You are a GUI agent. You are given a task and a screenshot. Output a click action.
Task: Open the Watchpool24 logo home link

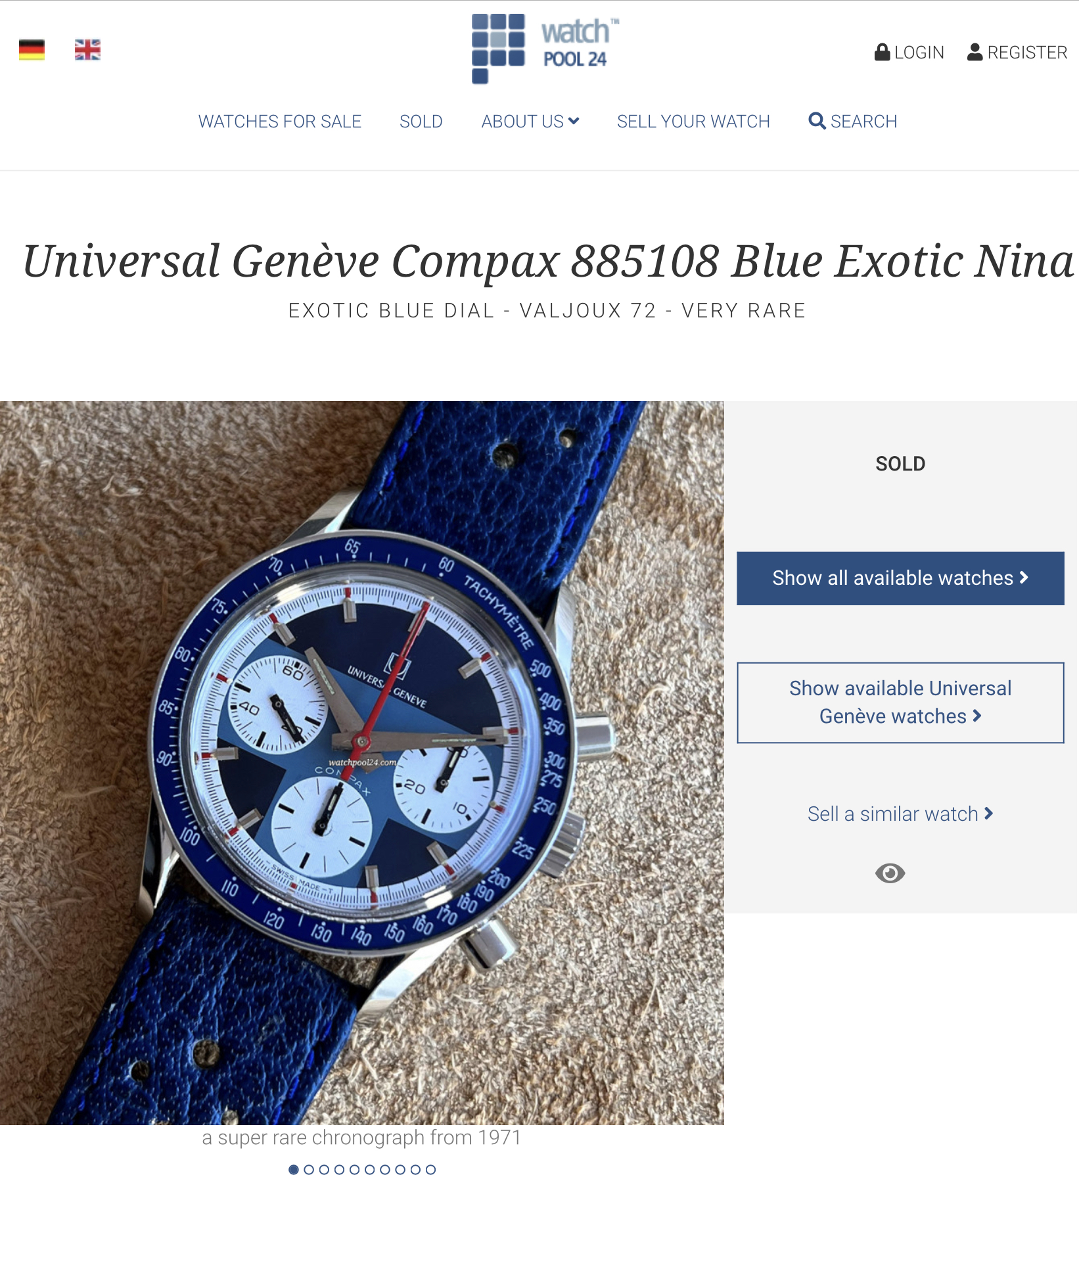(x=545, y=49)
